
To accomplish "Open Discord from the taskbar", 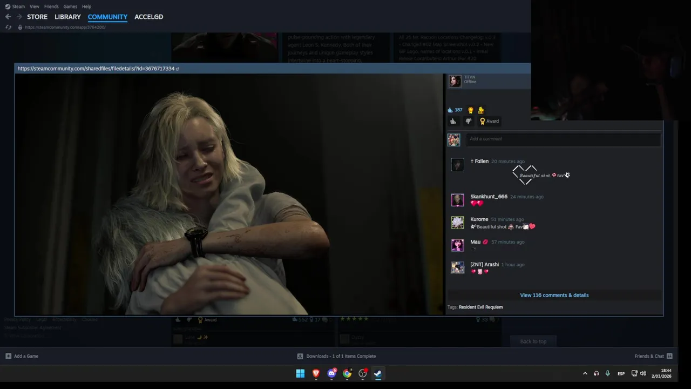I will (331, 373).
